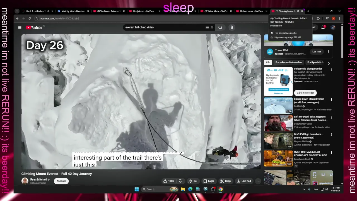Screen dimensions: 357x201
Task: Show hidden system tray icons chevron
Action: [x=304, y=189]
